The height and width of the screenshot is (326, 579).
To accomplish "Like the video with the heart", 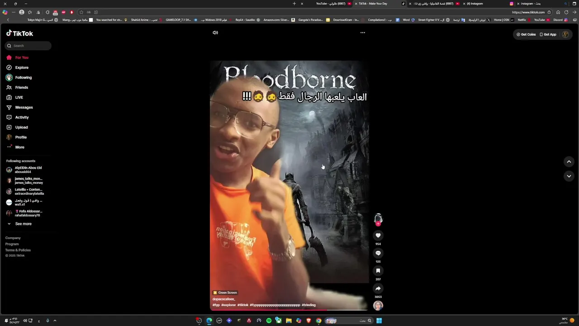I will [378, 235].
